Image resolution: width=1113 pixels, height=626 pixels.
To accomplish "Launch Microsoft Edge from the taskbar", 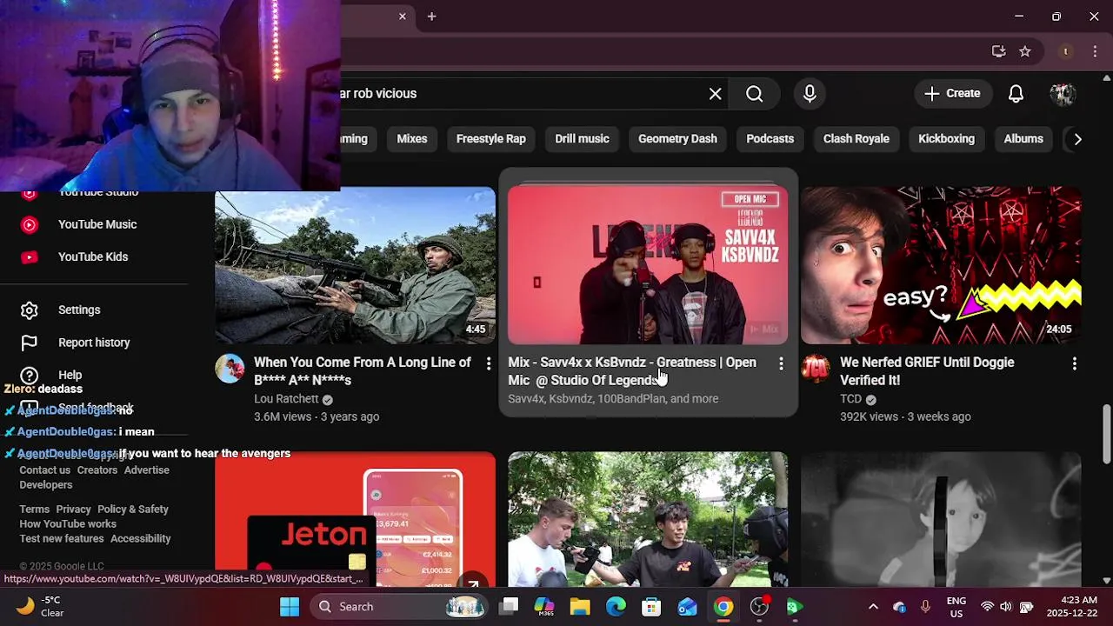I will (x=616, y=607).
